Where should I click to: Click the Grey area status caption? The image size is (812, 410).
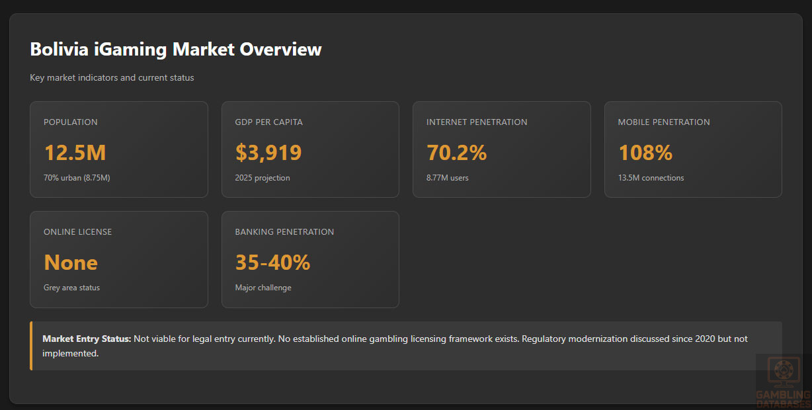click(x=71, y=288)
